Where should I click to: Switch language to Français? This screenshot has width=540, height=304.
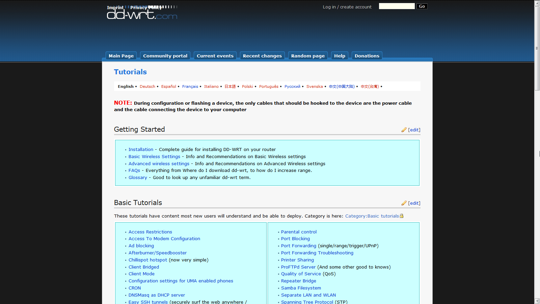[x=190, y=86]
